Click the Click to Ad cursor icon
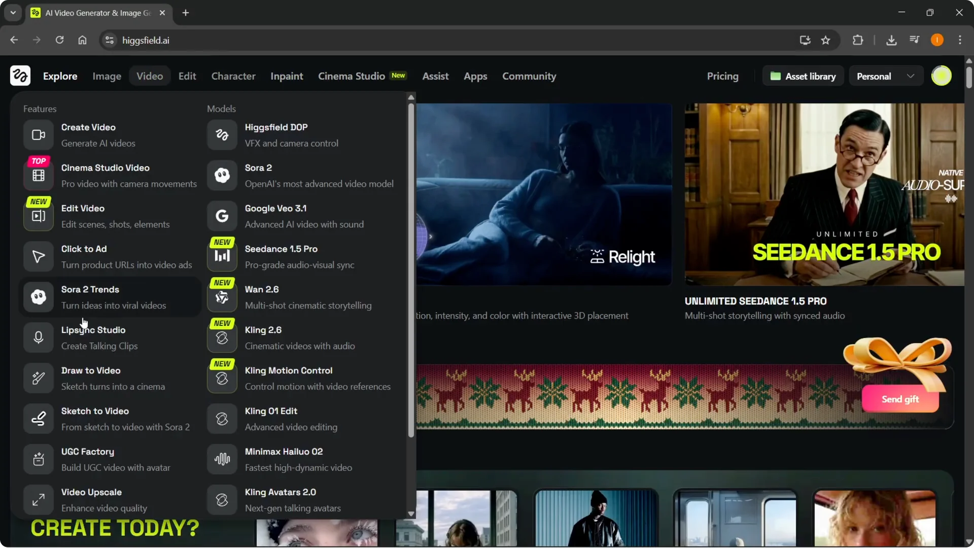Screen dimensions: 974x548 tap(39, 257)
